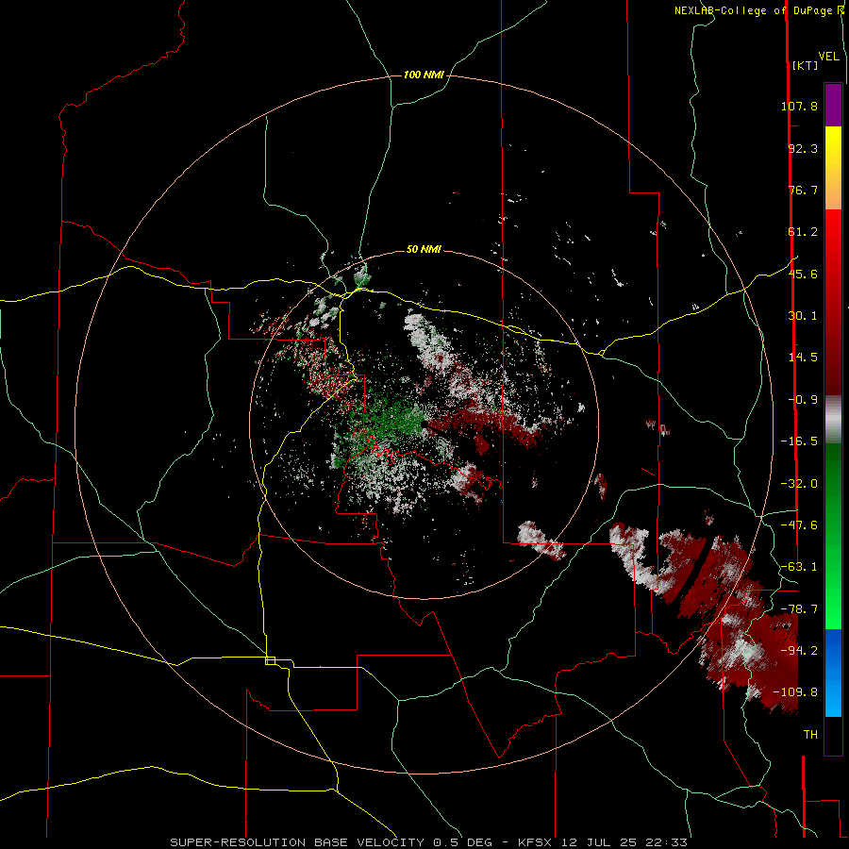Click the 50 NMI range ring label

424,249
